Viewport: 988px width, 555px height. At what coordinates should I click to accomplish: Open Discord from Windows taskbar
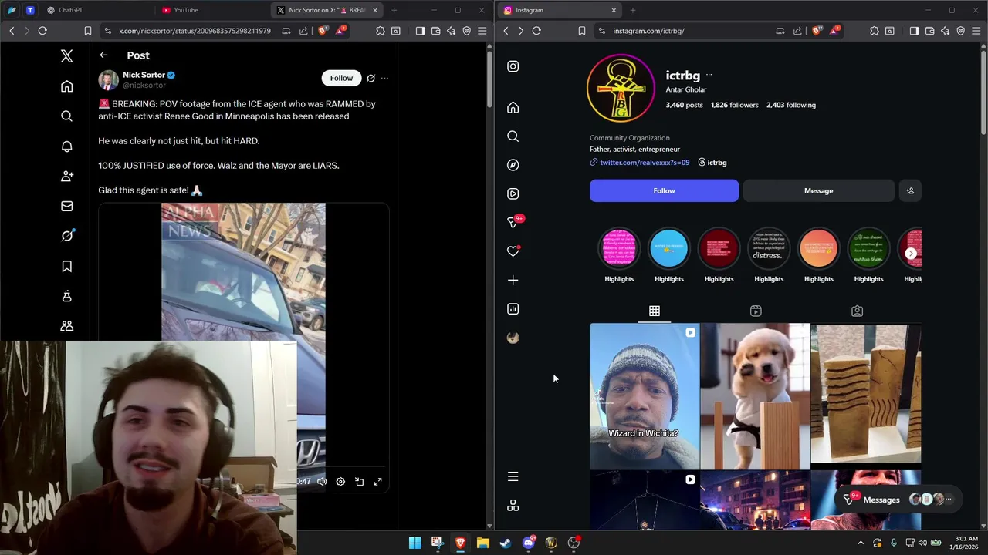528,543
